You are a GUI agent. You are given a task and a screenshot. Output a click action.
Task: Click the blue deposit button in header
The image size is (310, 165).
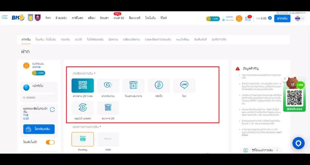point(282,18)
